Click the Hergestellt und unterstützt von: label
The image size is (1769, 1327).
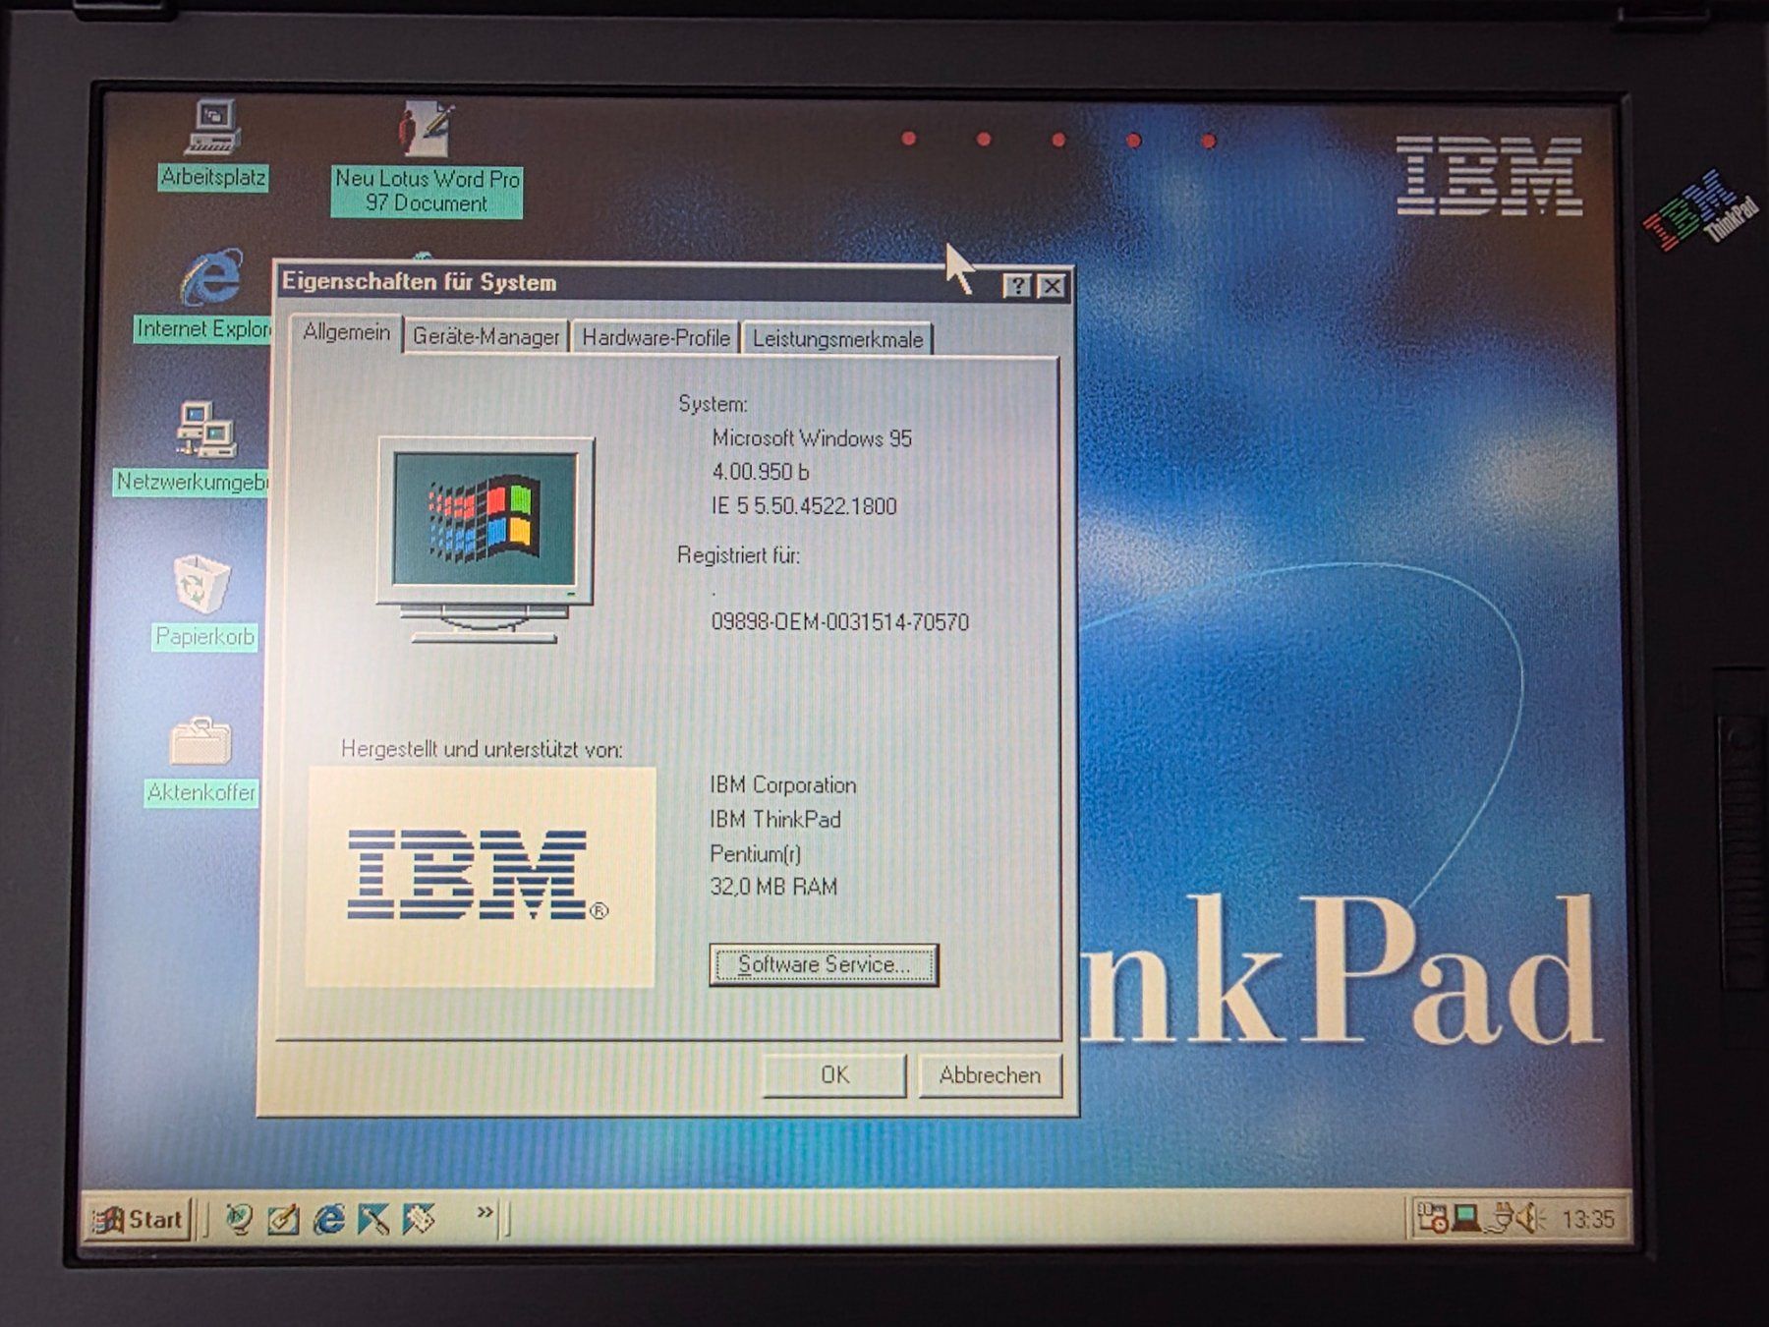pos(482,749)
